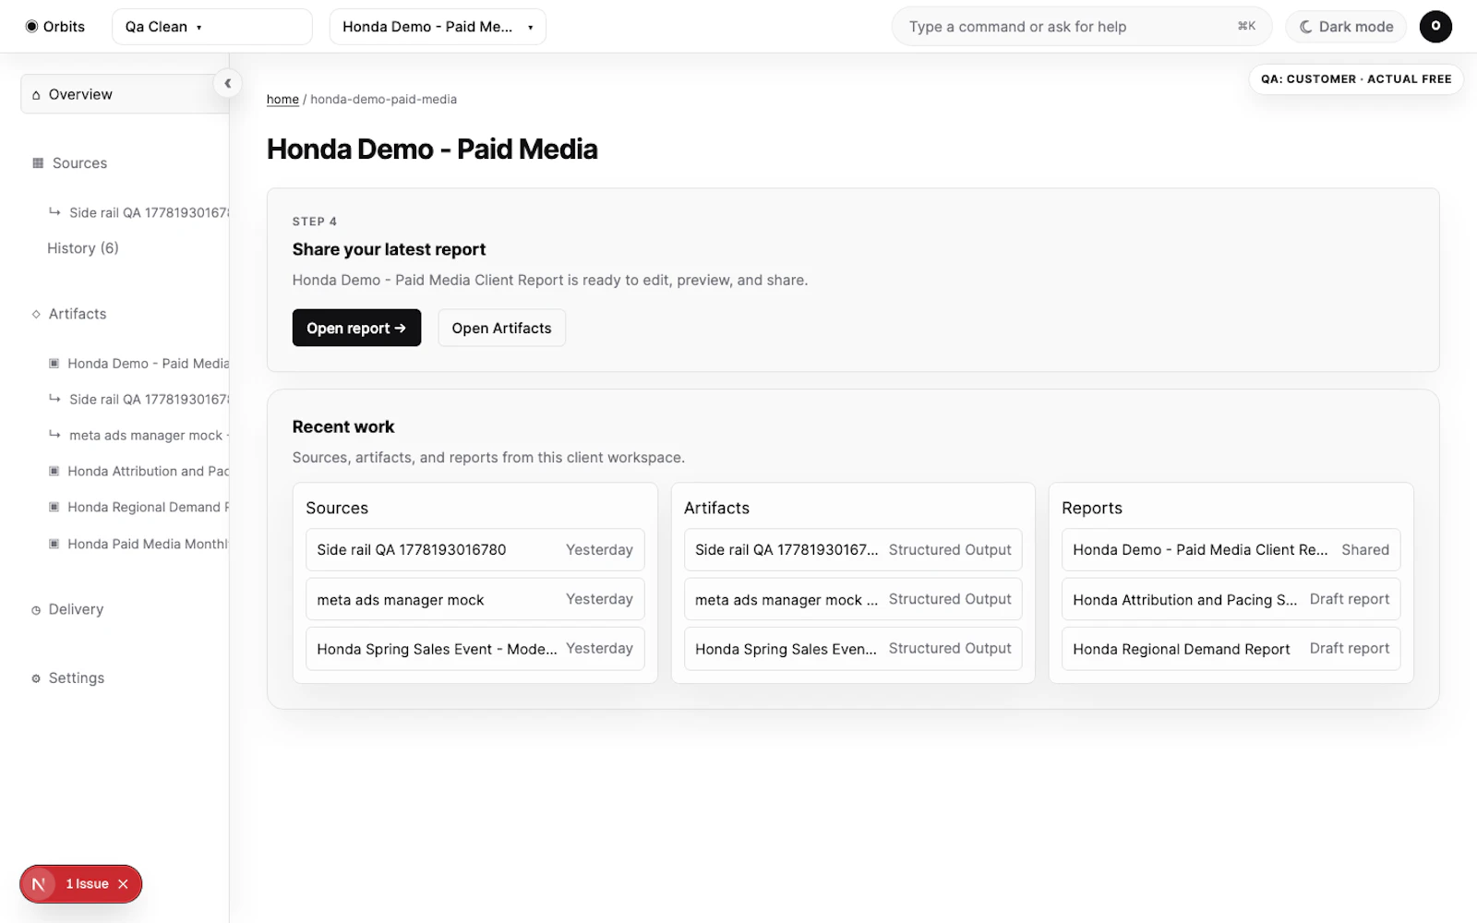Click the QA: Customer · Actual Free badge
1477x923 pixels.
click(x=1356, y=79)
